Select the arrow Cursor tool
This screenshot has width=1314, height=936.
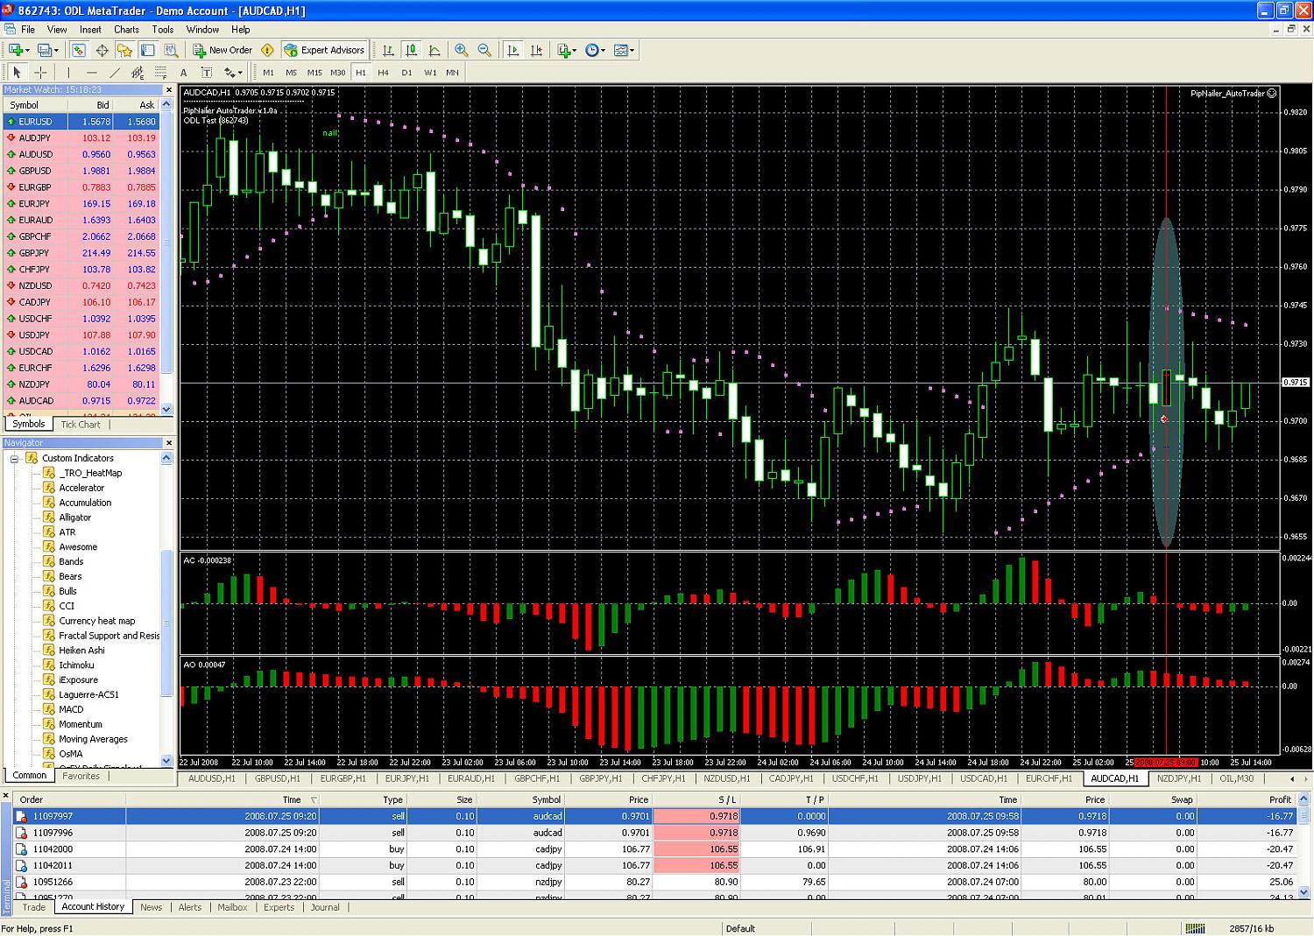point(17,72)
